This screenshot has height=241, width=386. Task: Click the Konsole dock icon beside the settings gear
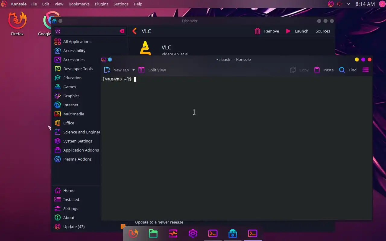point(213,233)
